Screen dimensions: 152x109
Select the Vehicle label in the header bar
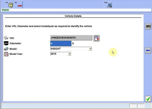pyautogui.click(x=5, y=10)
